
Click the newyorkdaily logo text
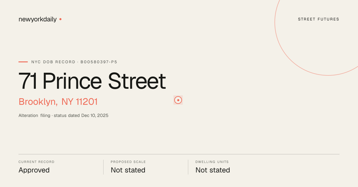[x=38, y=19]
